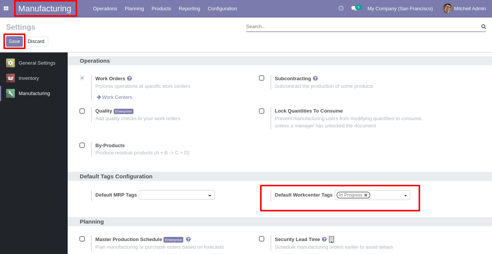Viewport: 492px width, 254px height.
Task: Click the Lock Quantities To Consume label
Action: [x=309, y=111]
